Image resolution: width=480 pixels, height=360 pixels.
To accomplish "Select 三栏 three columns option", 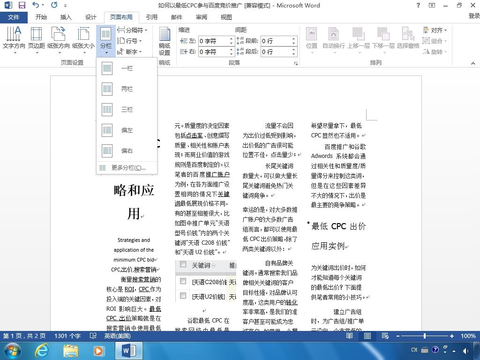I will coord(127,109).
